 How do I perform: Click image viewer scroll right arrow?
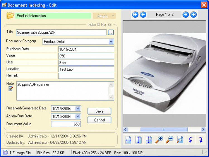point(203,129)
